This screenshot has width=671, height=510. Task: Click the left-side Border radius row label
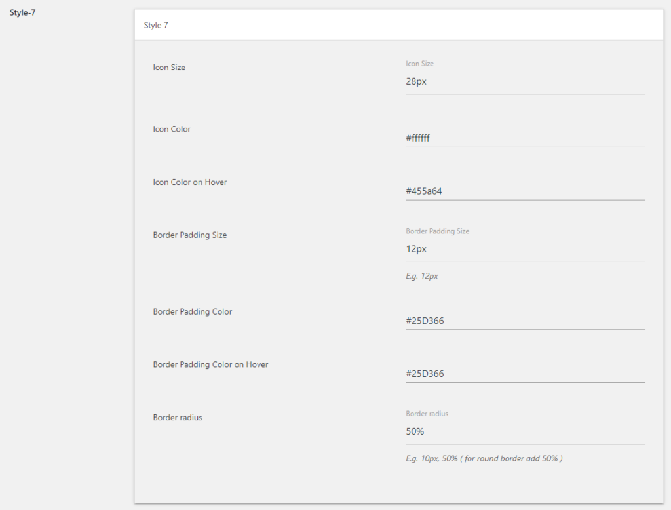178,418
